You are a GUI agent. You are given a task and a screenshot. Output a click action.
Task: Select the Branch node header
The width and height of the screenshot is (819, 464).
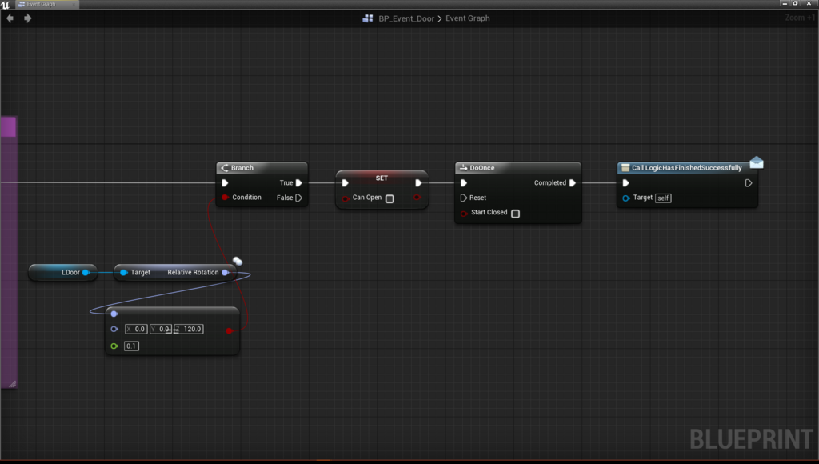click(x=262, y=168)
